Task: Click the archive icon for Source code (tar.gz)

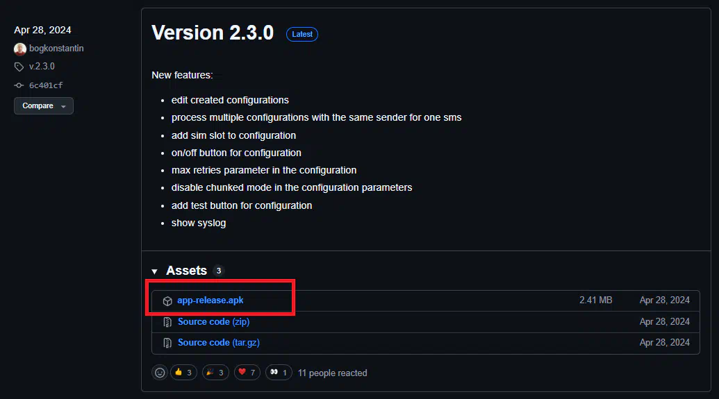Action: point(167,343)
